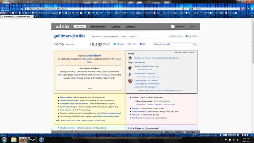Click the red Adblock Plus icon
The image size is (254, 143).
click(242, 9)
